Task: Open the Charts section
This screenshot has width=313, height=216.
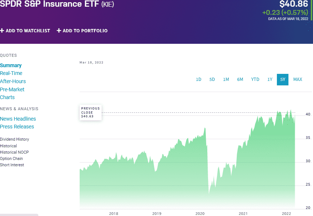Action: pos(7,97)
